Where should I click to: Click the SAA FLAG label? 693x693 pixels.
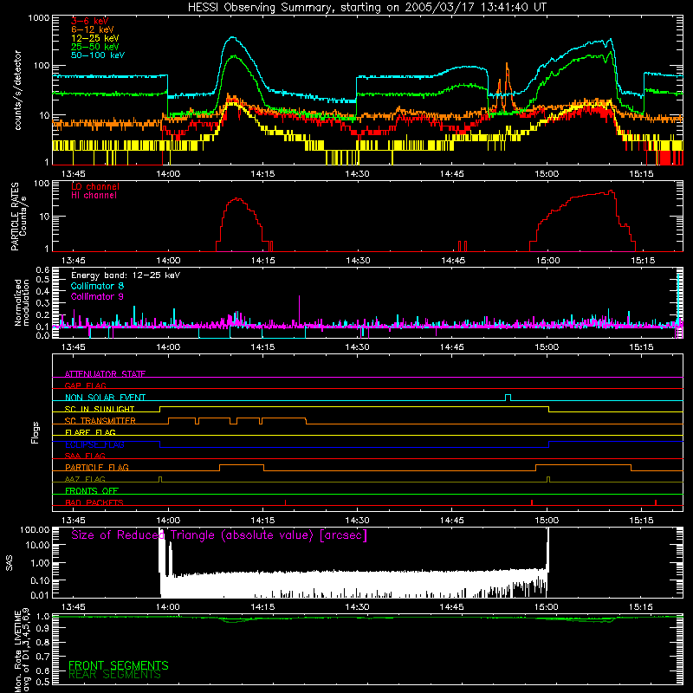tap(85, 456)
